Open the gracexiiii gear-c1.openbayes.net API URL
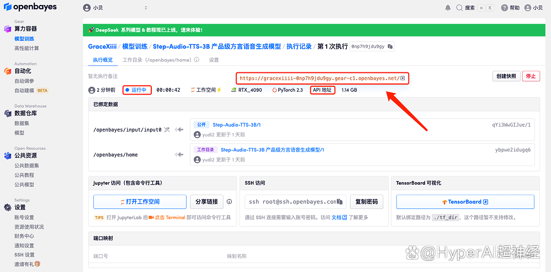This screenshot has height=272, width=551. (x=320, y=78)
